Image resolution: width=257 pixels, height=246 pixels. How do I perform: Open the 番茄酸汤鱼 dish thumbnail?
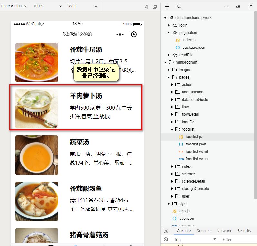[x=37, y=201]
